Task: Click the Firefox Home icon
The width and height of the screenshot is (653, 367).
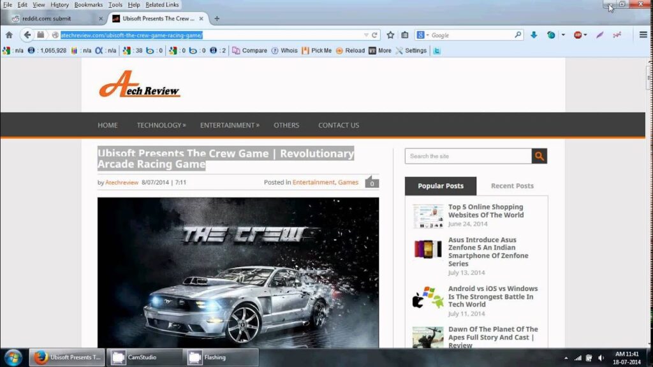Action: [x=9, y=35]
